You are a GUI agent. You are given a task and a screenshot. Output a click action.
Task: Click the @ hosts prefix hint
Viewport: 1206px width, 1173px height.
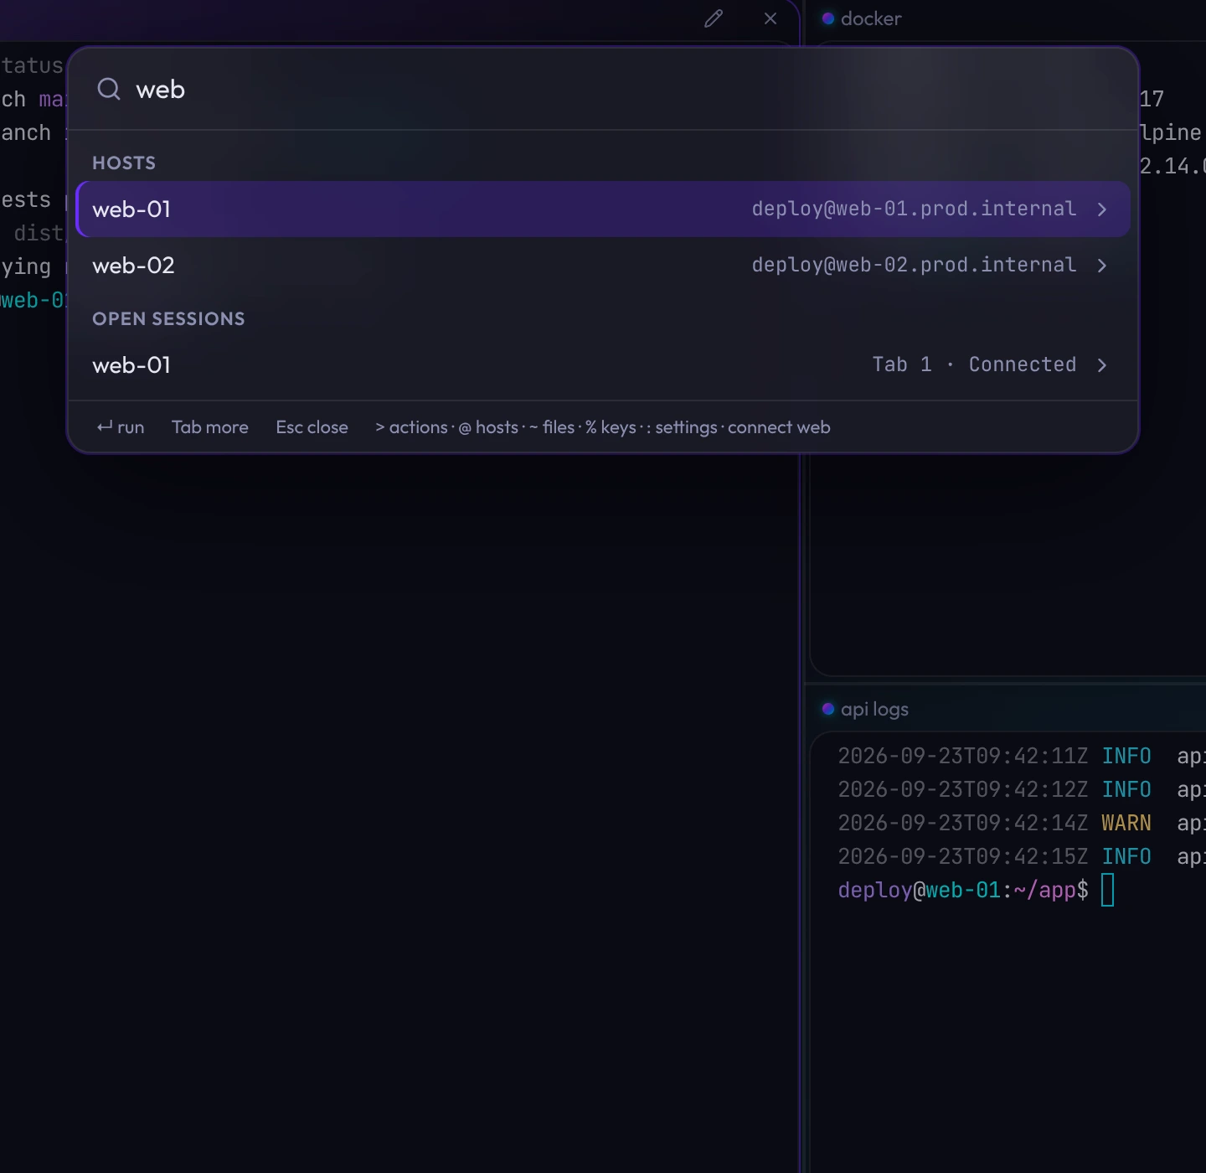pos(488,427)
